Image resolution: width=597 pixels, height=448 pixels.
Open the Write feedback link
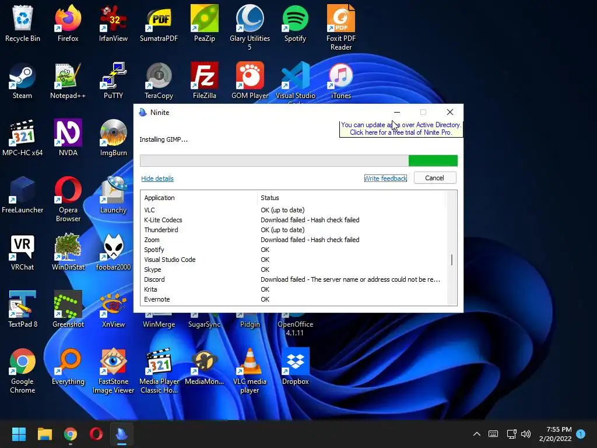385,178
